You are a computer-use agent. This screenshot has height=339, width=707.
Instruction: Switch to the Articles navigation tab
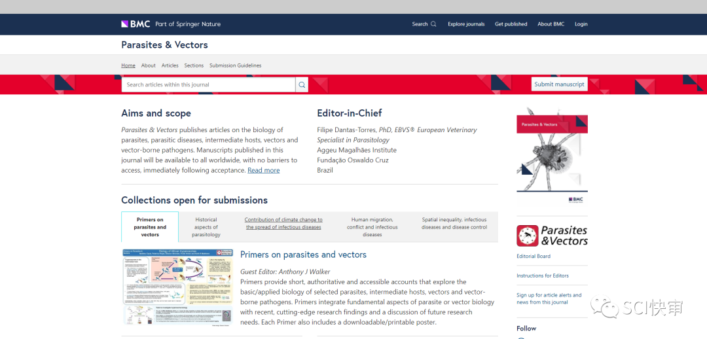170,65
